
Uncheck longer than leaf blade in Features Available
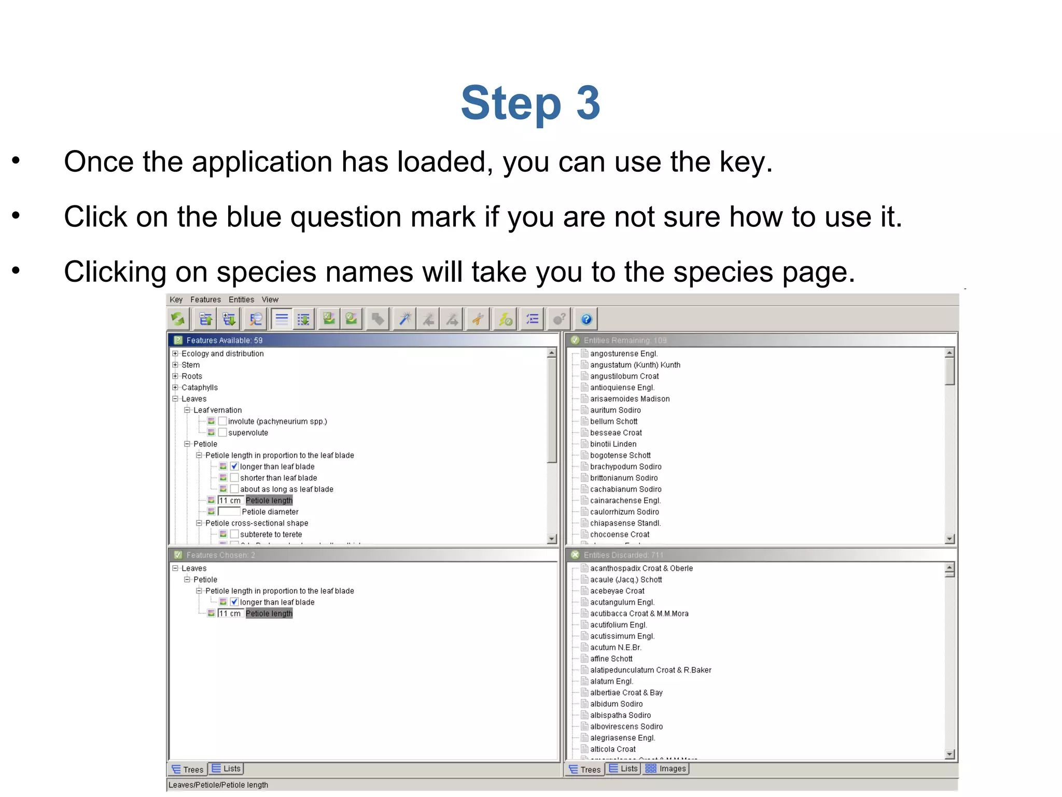[234, 466]
